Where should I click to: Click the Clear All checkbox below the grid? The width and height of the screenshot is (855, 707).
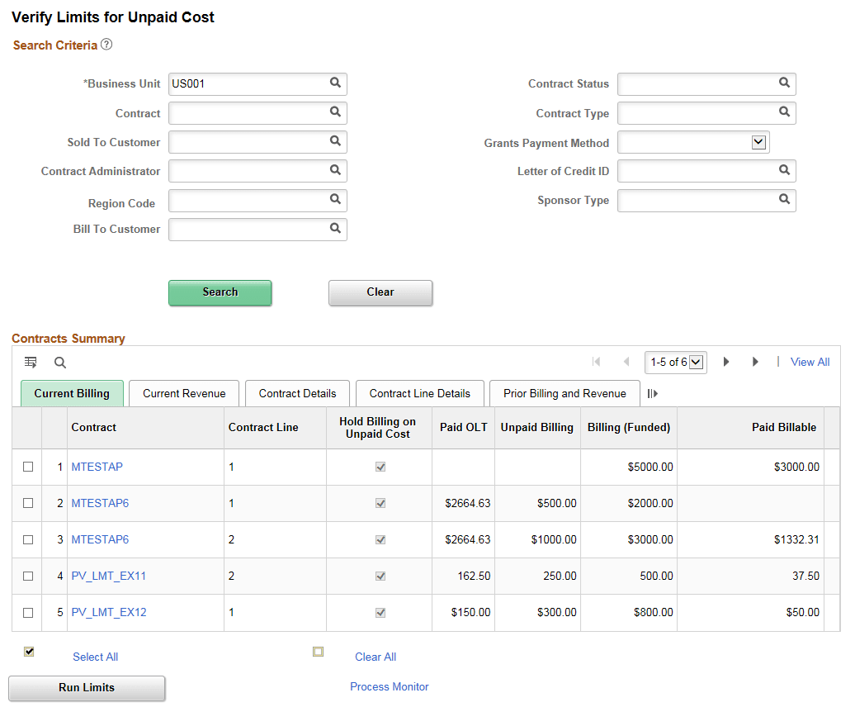click(x=318, y=652)
